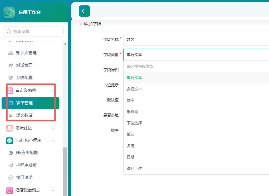Click the 对话管理 chat bubble icon
The image size is (269, 196).
pyautogui.click(x=11, y=66)
